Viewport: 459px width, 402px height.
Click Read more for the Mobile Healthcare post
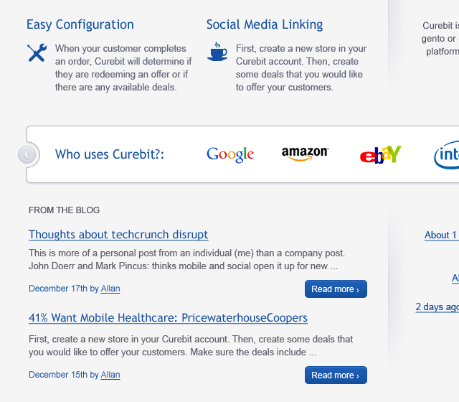tap(336, 375)
